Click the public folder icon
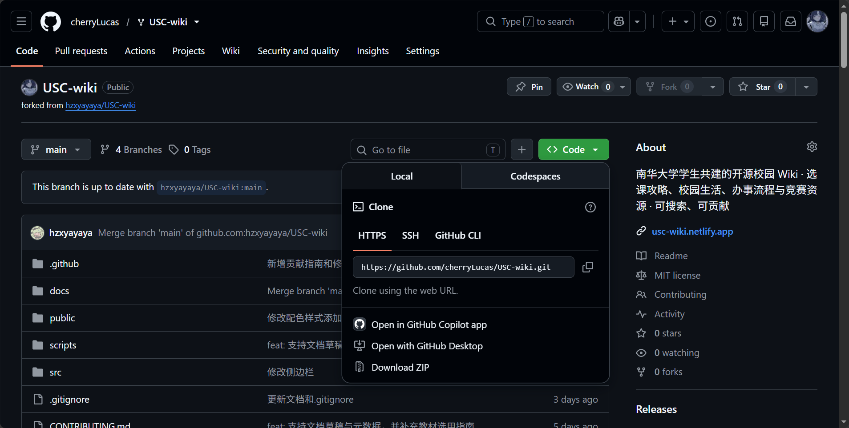This screenshot has height=428, width=849. point(38,318)
